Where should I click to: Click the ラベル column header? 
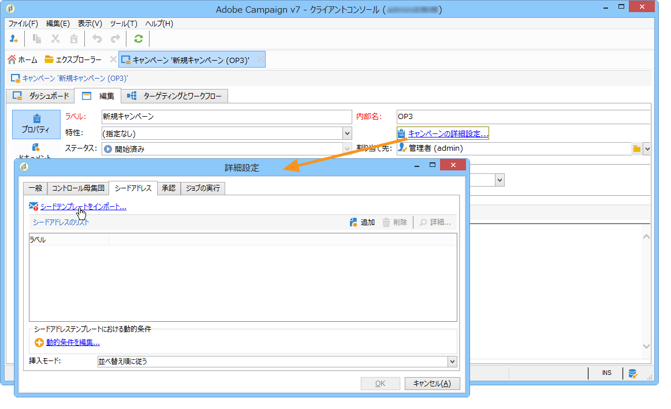coord(69,240)
